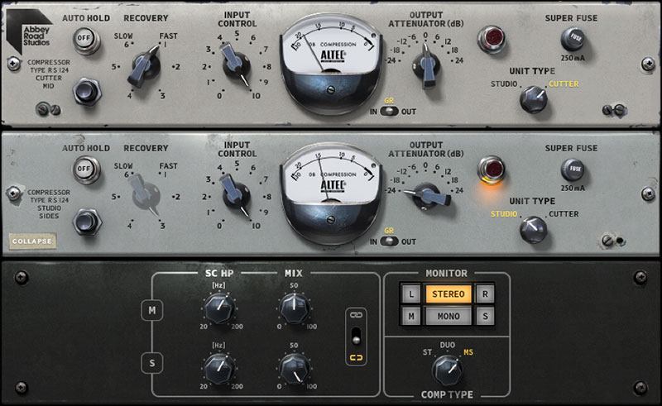The width and height of the screenshot is (662, 406).
Task: Turn the Unit Type knob on Mid unit
Action: (534, 99)
